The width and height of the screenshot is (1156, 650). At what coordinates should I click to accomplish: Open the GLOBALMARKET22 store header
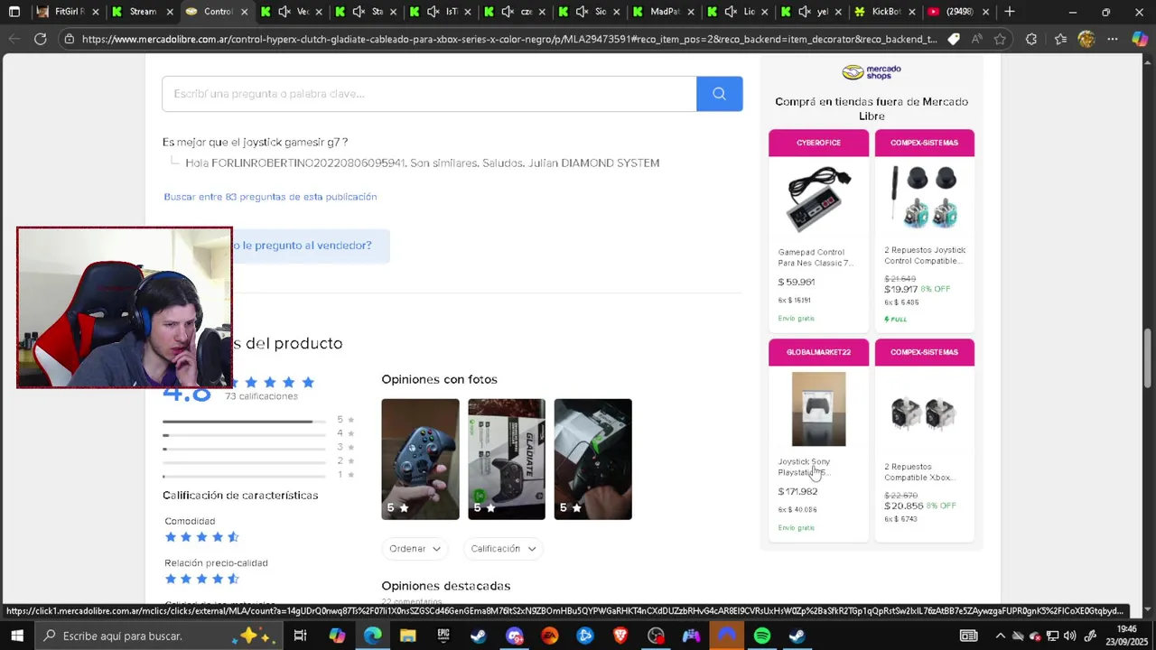(x=818, y=352)
